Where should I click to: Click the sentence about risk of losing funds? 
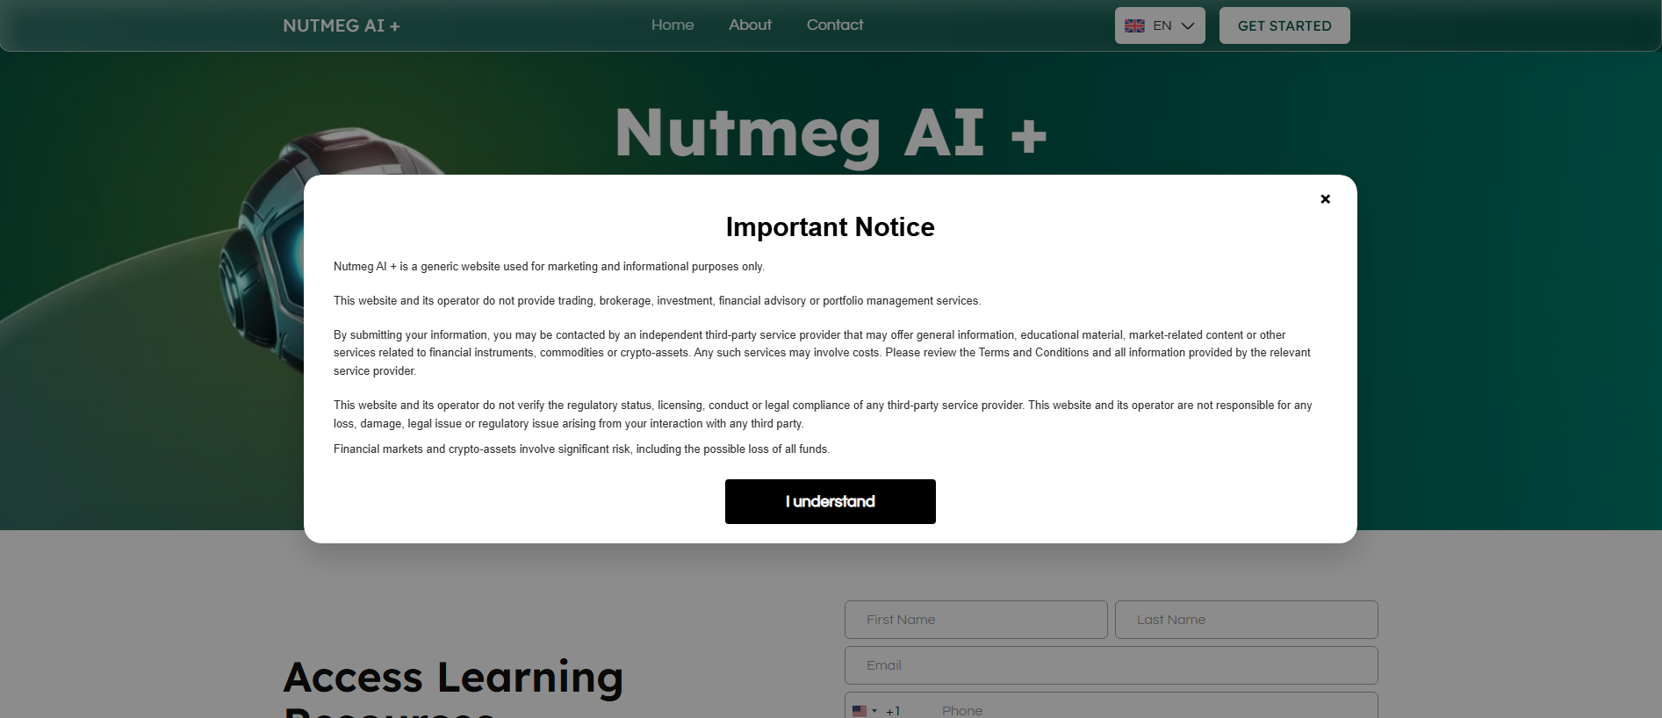581,449
